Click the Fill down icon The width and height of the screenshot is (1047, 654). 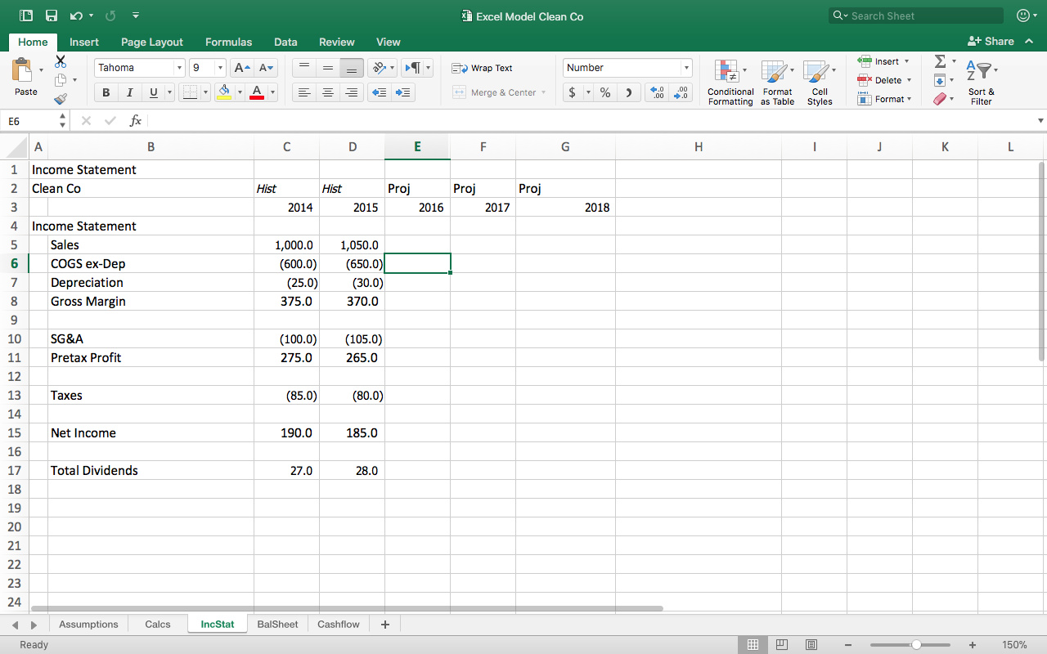pos(940,80)
